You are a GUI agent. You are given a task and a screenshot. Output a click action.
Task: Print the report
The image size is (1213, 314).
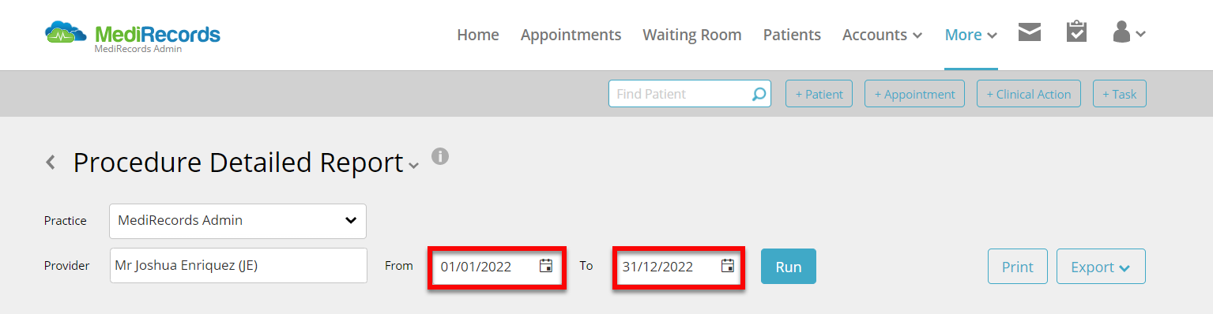tap(1018, 267)
